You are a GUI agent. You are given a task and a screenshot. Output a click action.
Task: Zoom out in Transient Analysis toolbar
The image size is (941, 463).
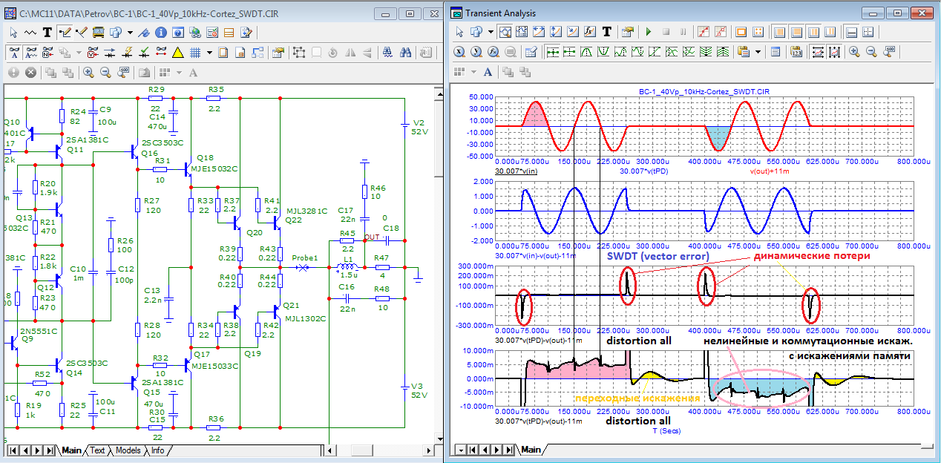click(x=871, y=52)
